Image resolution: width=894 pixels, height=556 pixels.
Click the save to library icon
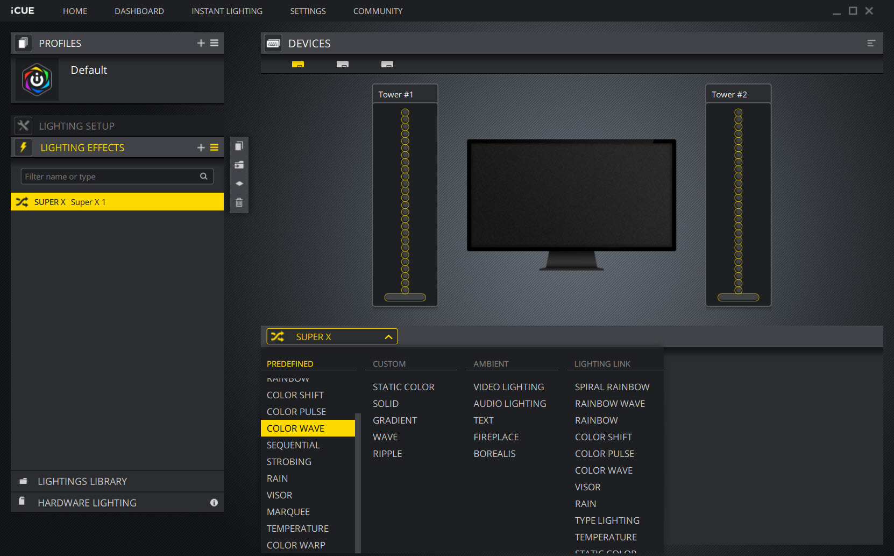pos(239,165)
